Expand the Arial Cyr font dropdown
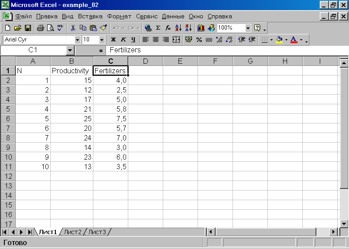 click(78, 40)
